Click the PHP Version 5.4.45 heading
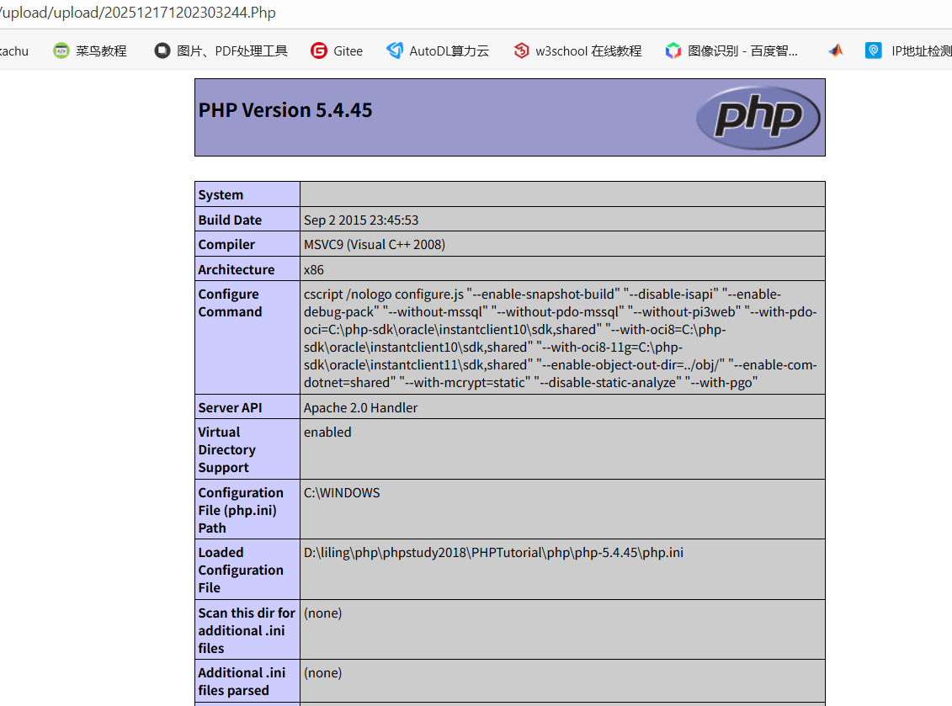The image size is (952, 706). pyautogui.click(x=285, y=110)
